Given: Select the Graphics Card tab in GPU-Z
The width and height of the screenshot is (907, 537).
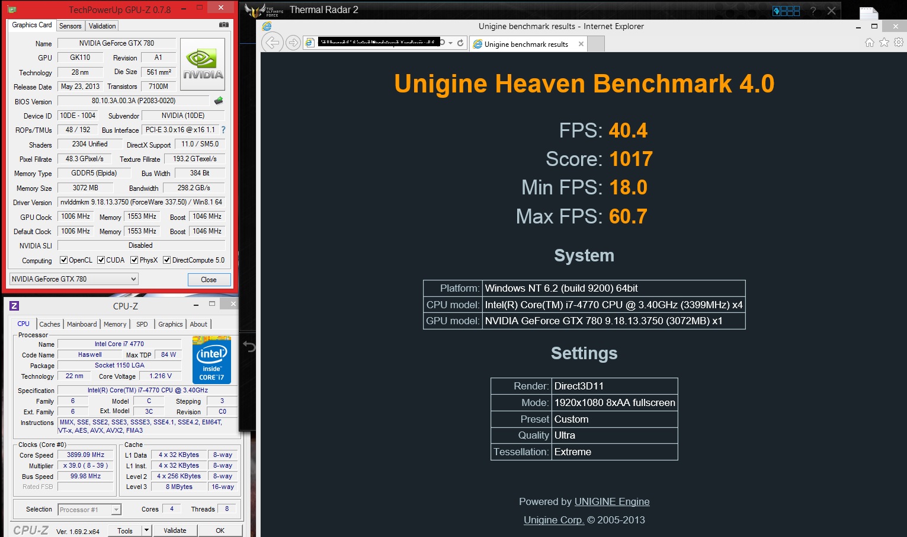Looking at the screenshot, I should (x=32, y=25).
